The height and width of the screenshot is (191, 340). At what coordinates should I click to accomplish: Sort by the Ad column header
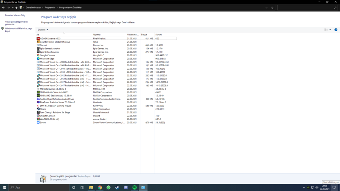tap(64, 35)
